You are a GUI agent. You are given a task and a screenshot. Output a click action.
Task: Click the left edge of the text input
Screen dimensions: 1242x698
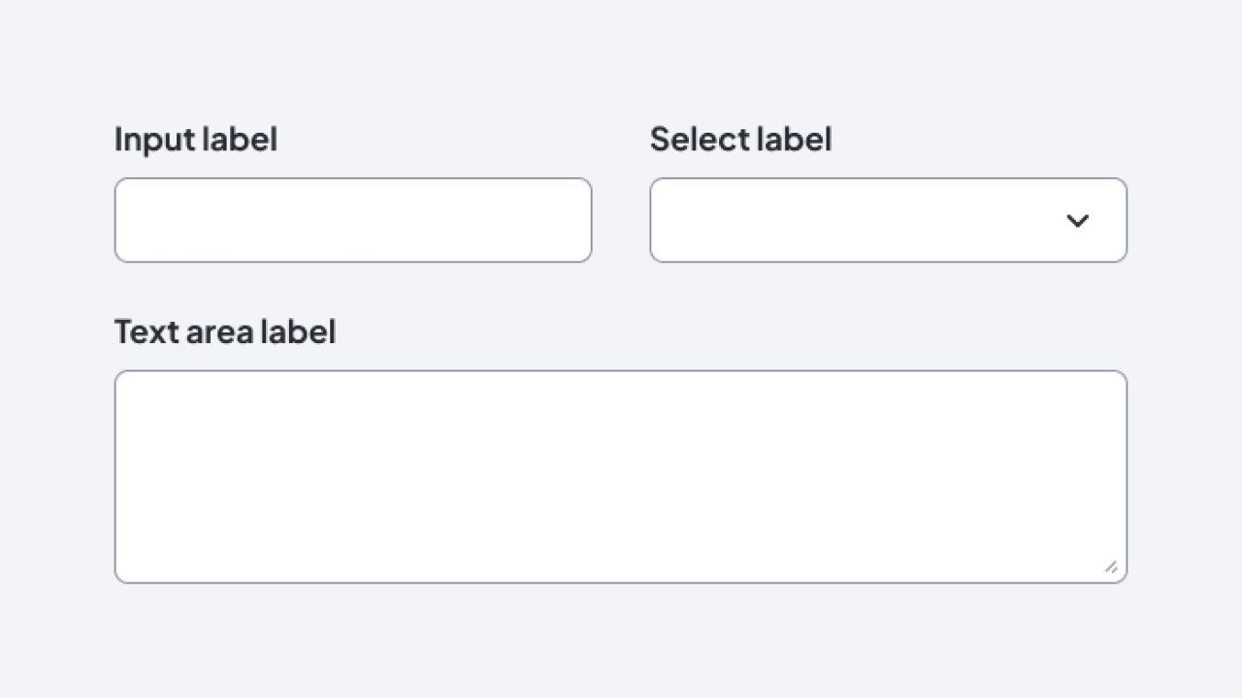pos(131,220)
